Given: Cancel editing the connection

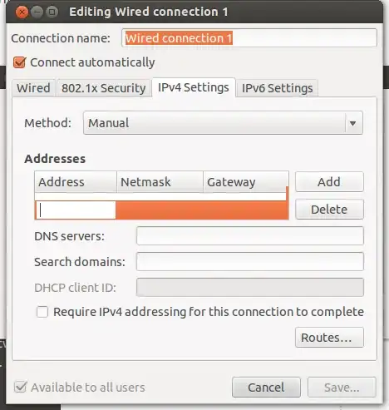Looking at the screenshot, I should (x=266, y=388).
